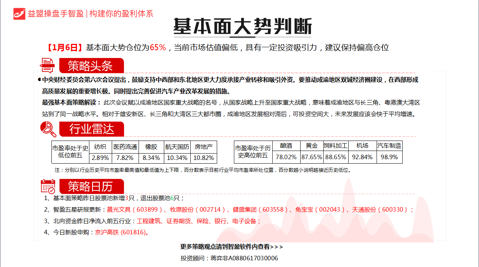Click the 策略头条 newspaper icon
479x267 pixels.
tap(47, 65)
